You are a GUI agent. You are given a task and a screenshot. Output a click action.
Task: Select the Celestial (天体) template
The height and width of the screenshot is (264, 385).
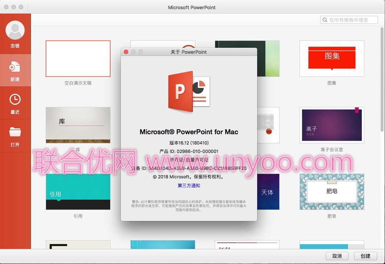point(268,192)
